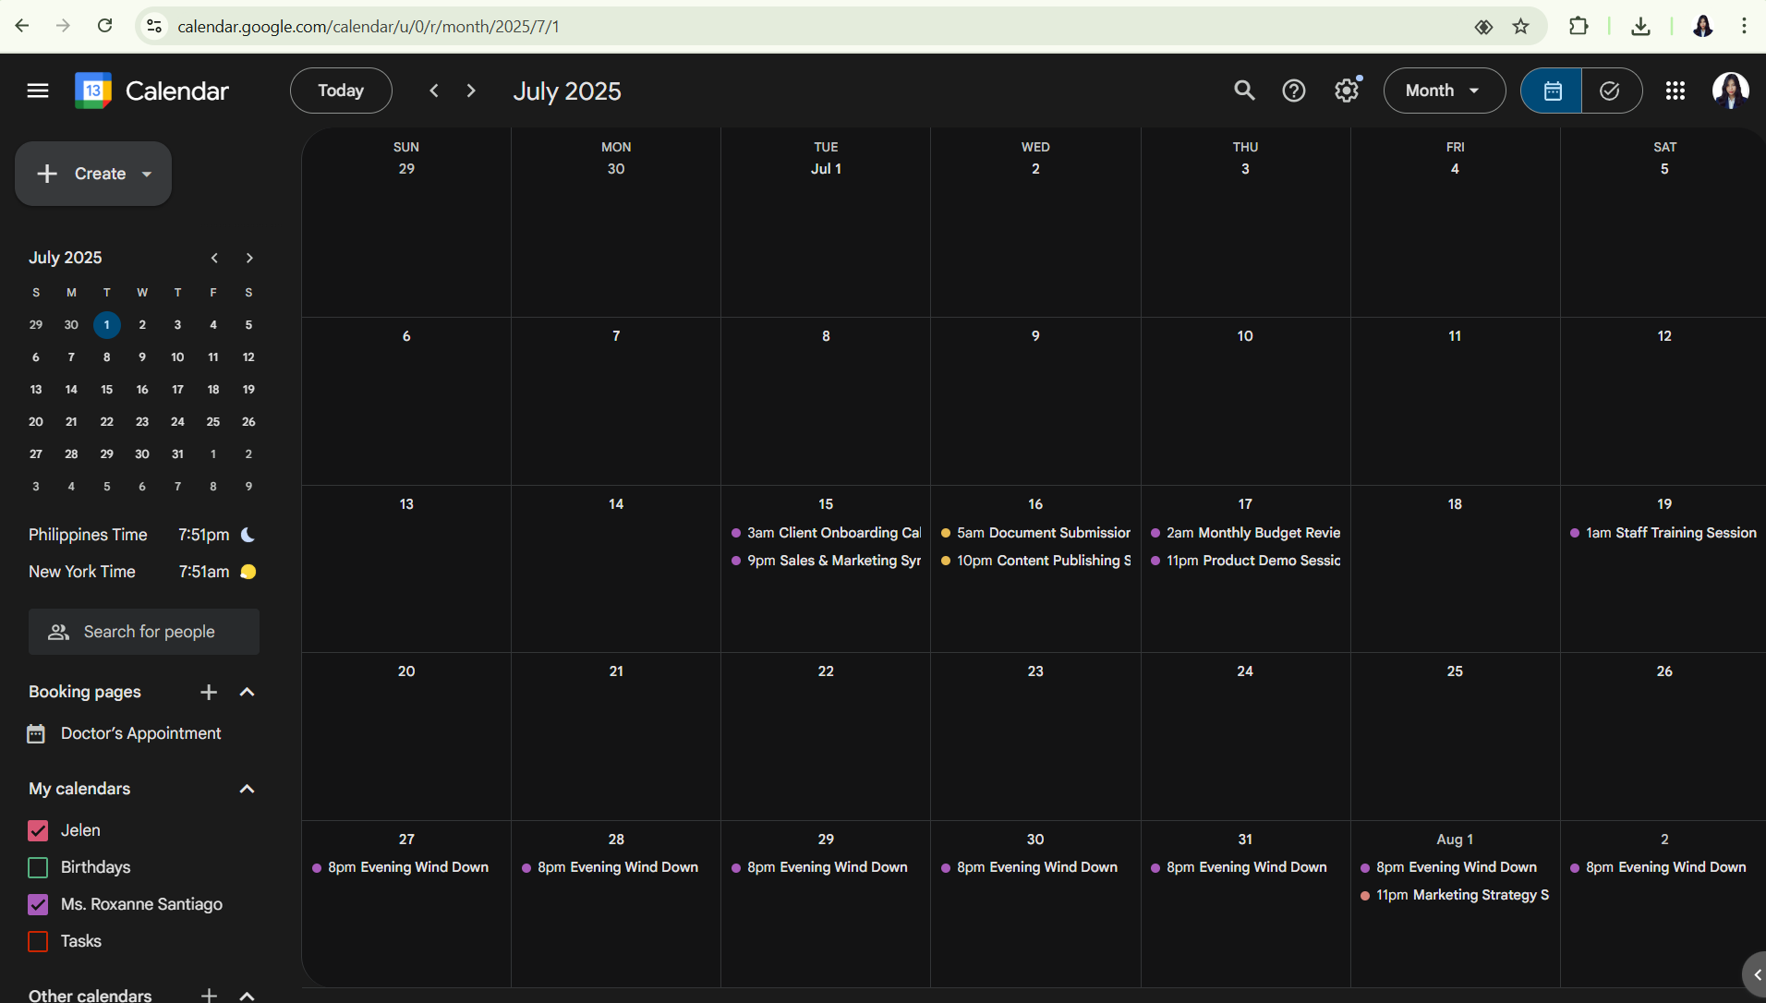This screenshot has height=1003, width=1766.
Task: Open the main menu hamburger icon
Action: [x=38, y=91]
